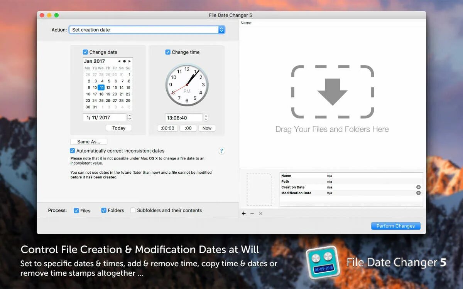This screenshot has width=463, height=289.
Task: Select January 25 in the calendar
Action: click(x=101, y=101)
